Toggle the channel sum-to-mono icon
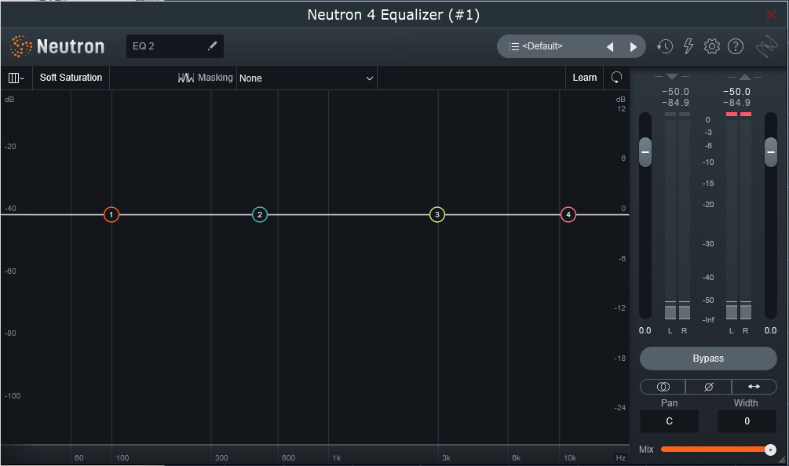 pyautogui.click(x=663, y=387)
